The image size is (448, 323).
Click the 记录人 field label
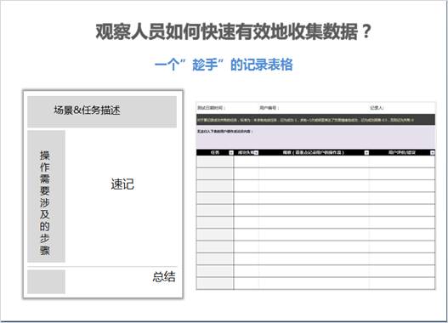(377, 108)
